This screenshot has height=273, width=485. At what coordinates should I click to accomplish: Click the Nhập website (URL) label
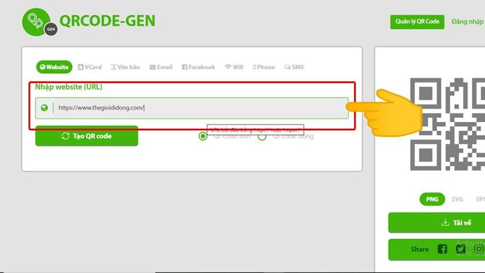(x=69, y=87)
